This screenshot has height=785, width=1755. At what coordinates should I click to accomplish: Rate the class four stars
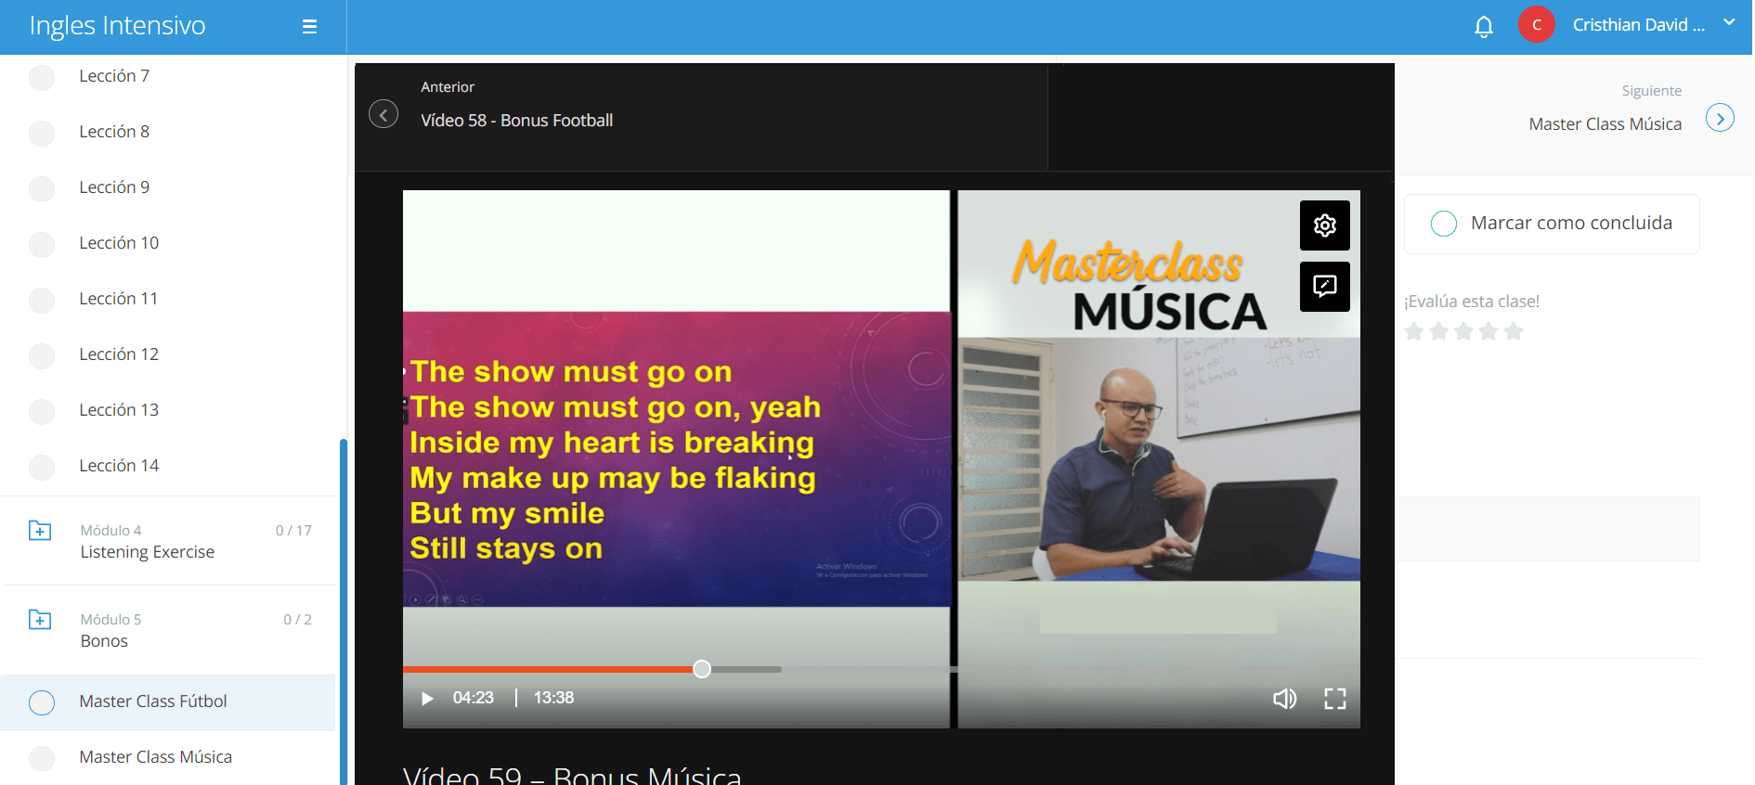pos(1488,331)
